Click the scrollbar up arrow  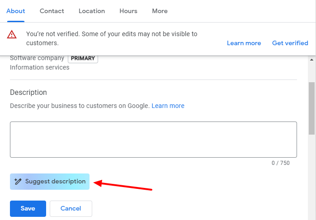tap(311, 60)
